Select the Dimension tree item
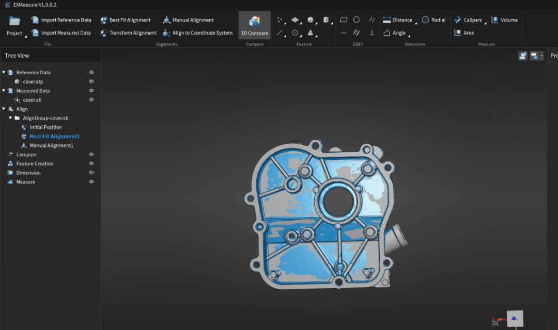Screen dimensions: 558x330 click(x=28, y=173)
